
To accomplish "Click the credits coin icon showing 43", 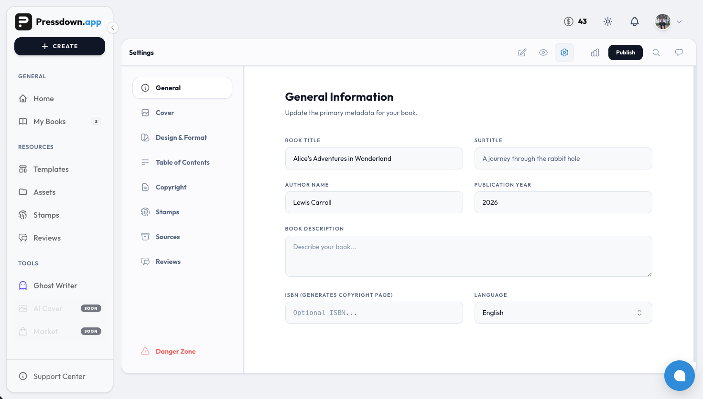I will click(569, 21).
